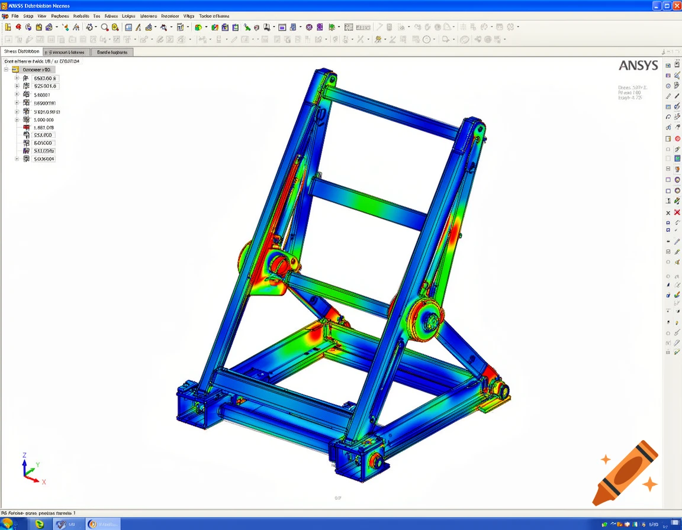Select the third tab in the tab strip
Screen dimensions: 682x530
pos(112,52)
